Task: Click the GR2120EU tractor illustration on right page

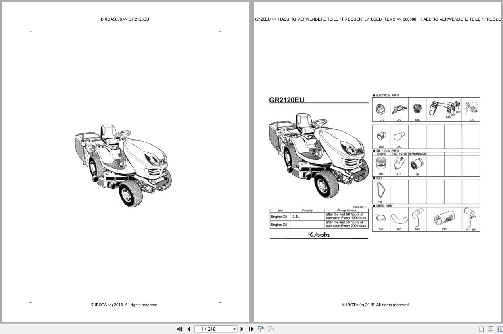Action: click(x=319, y=156)
